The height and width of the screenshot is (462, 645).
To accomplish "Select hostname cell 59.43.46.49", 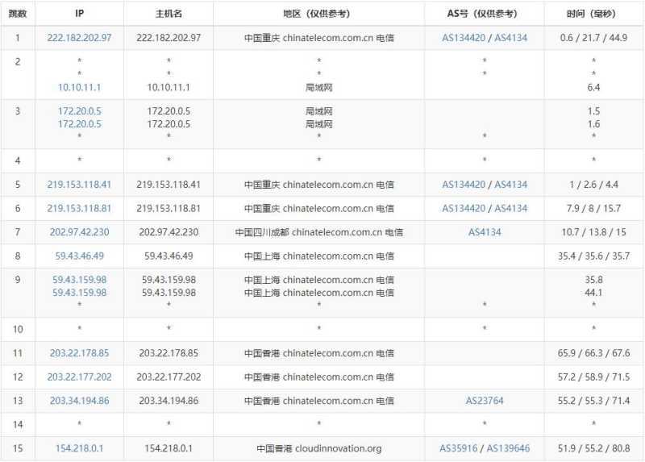I will tap(169, 256).
